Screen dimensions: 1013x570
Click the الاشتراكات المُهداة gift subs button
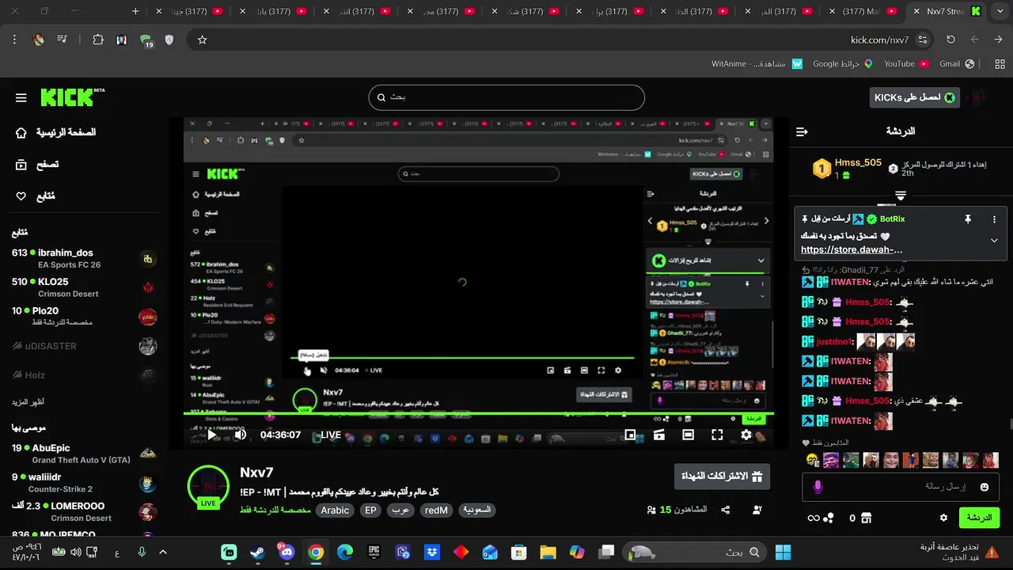click(x=722, y=477)
